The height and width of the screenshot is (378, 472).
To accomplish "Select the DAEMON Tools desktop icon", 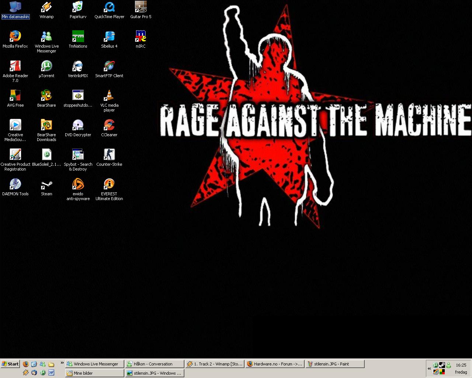I will click(x=15, y=187).
